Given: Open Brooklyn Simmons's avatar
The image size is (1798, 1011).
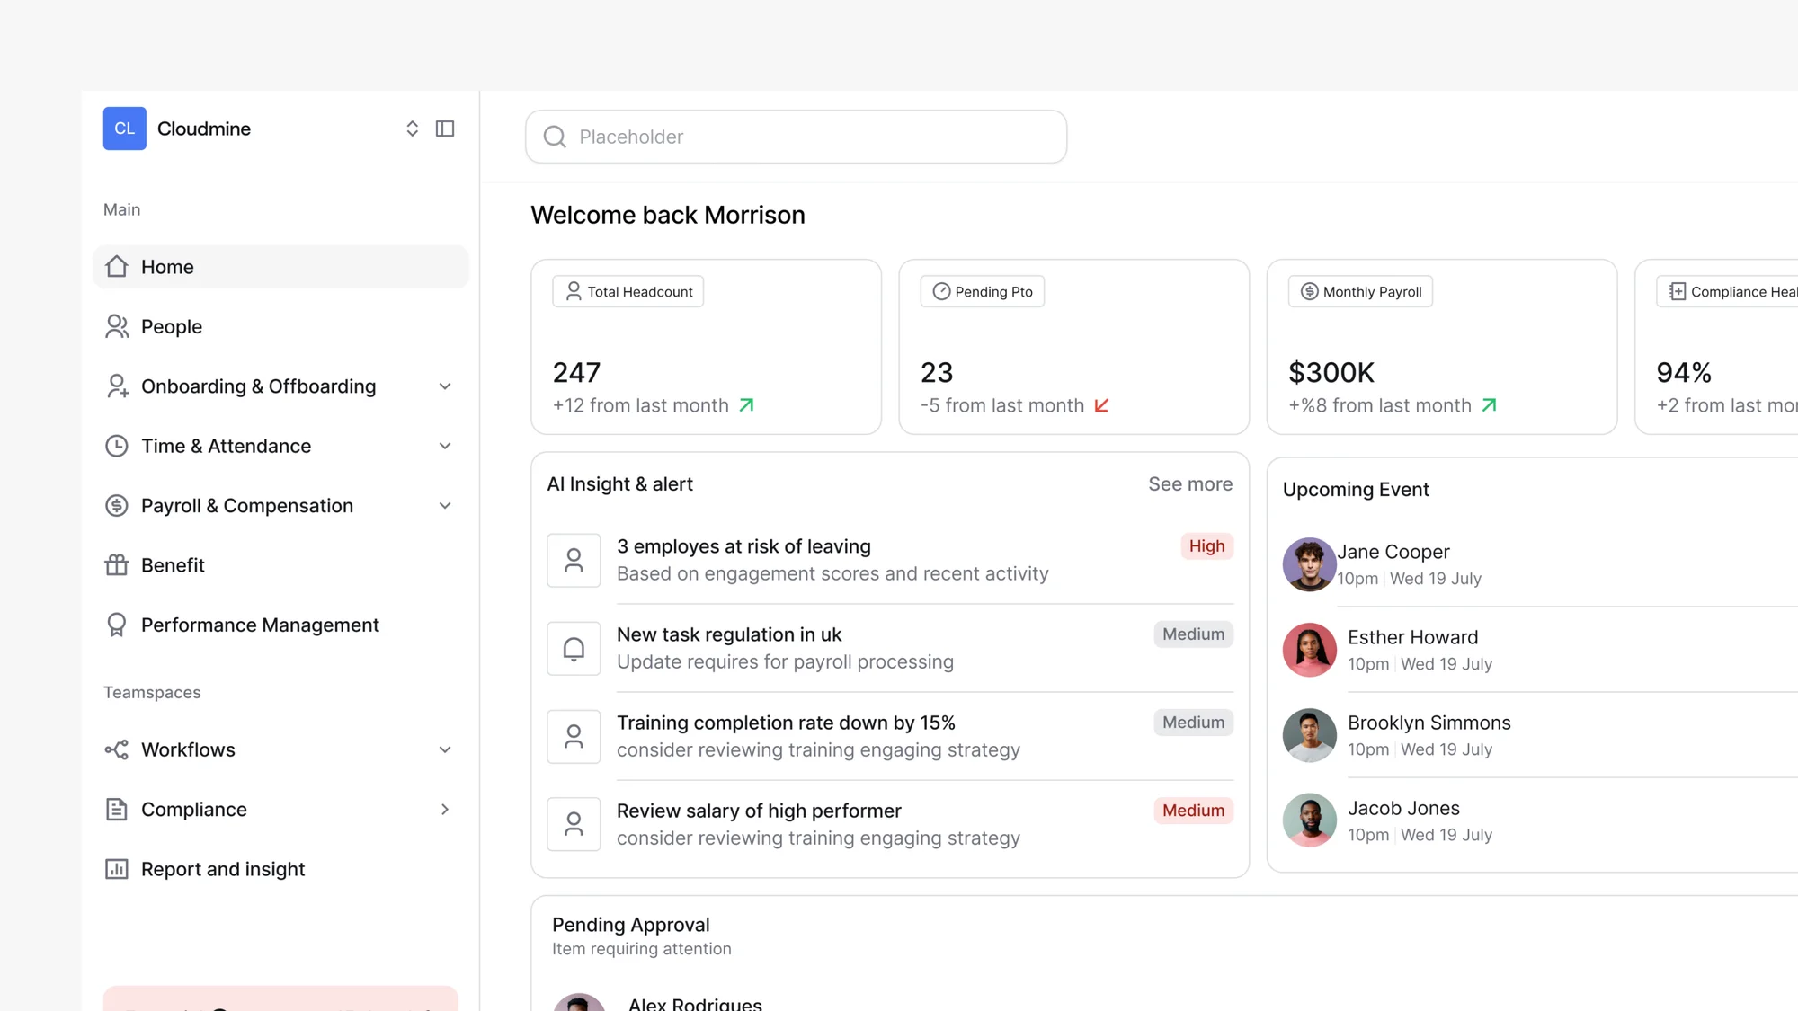Looking at the screenshot, I should [x=1309, y=735].
